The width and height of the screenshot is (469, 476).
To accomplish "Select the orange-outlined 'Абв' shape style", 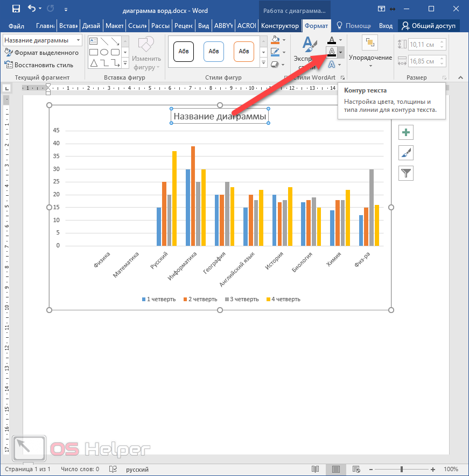I will coord(243,52).
